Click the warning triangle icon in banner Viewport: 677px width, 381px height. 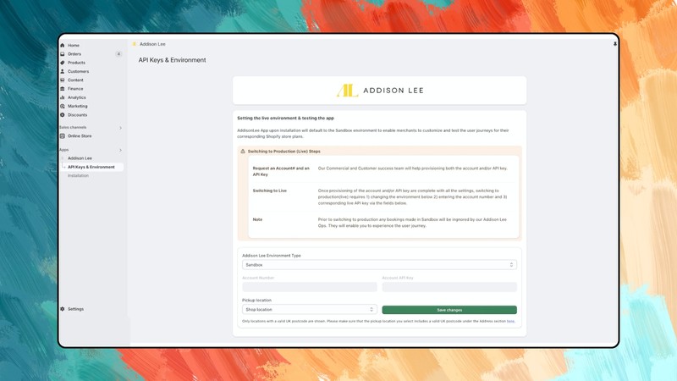243,152
